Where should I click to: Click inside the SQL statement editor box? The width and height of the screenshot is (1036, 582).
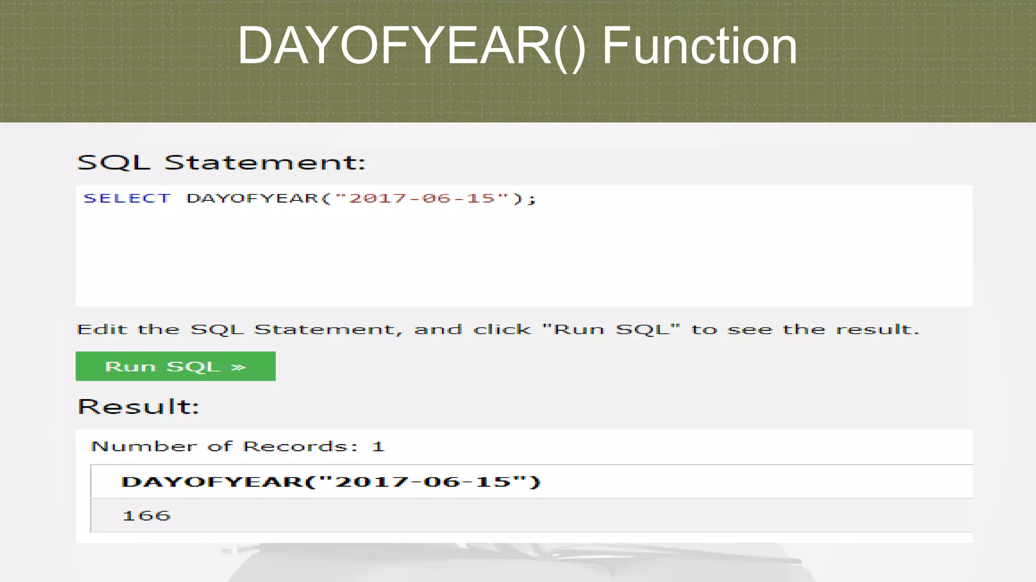click(x=524, y=246)
